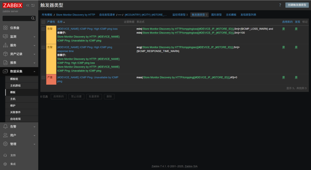Open Store Monitor Discovery by HTTP breadcrumb
Viewport: 311px width, 170px height.
75,15
